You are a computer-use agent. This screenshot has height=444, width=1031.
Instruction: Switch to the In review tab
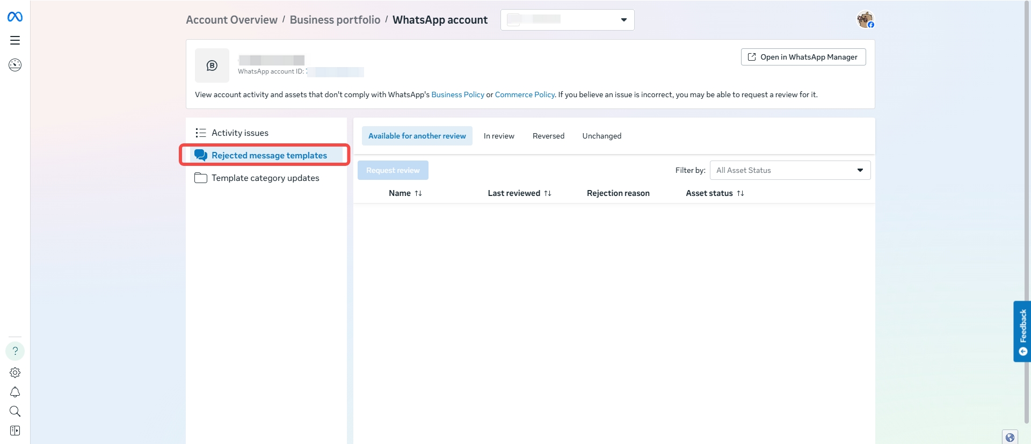point(499,136)
